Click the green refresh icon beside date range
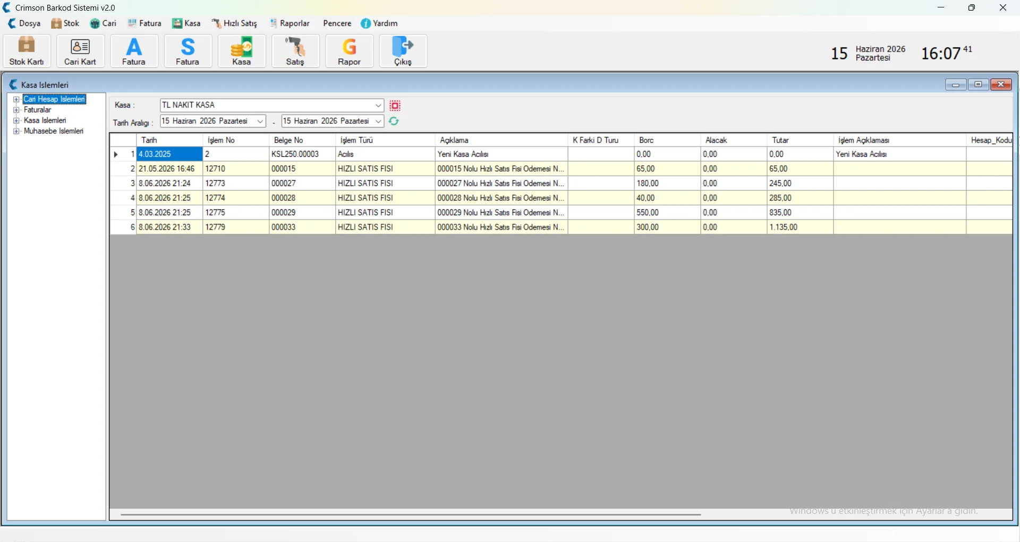The image size is (1020, 542). click(394, 121)
